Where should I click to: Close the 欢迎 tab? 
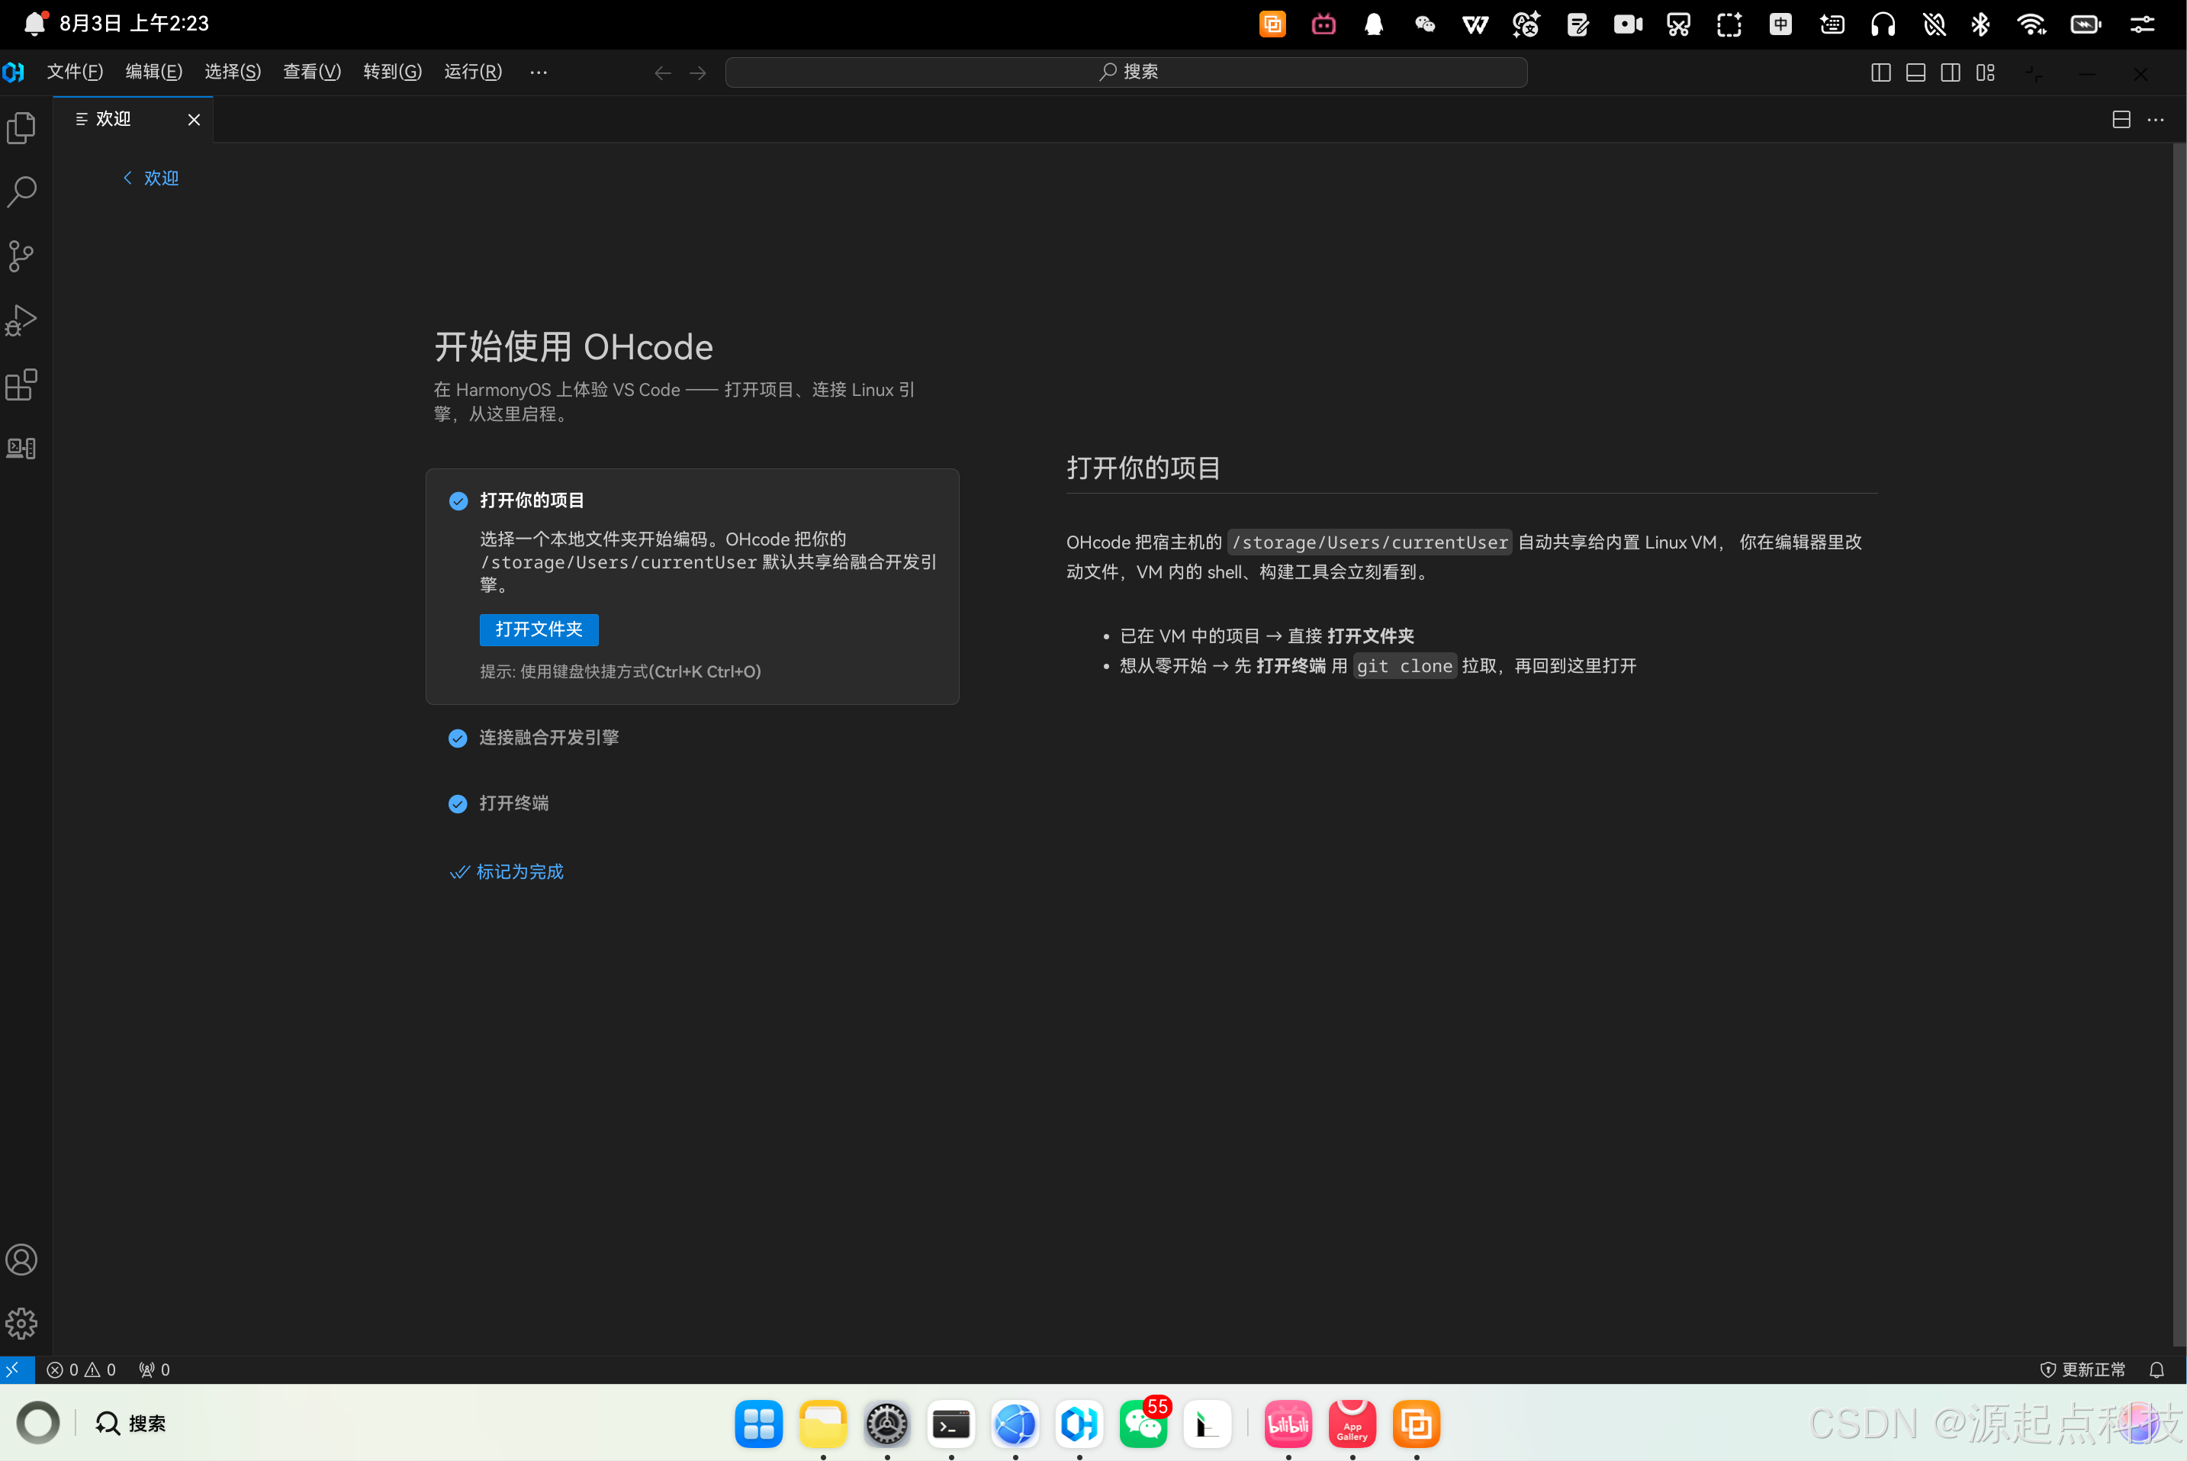click(194, 119)
